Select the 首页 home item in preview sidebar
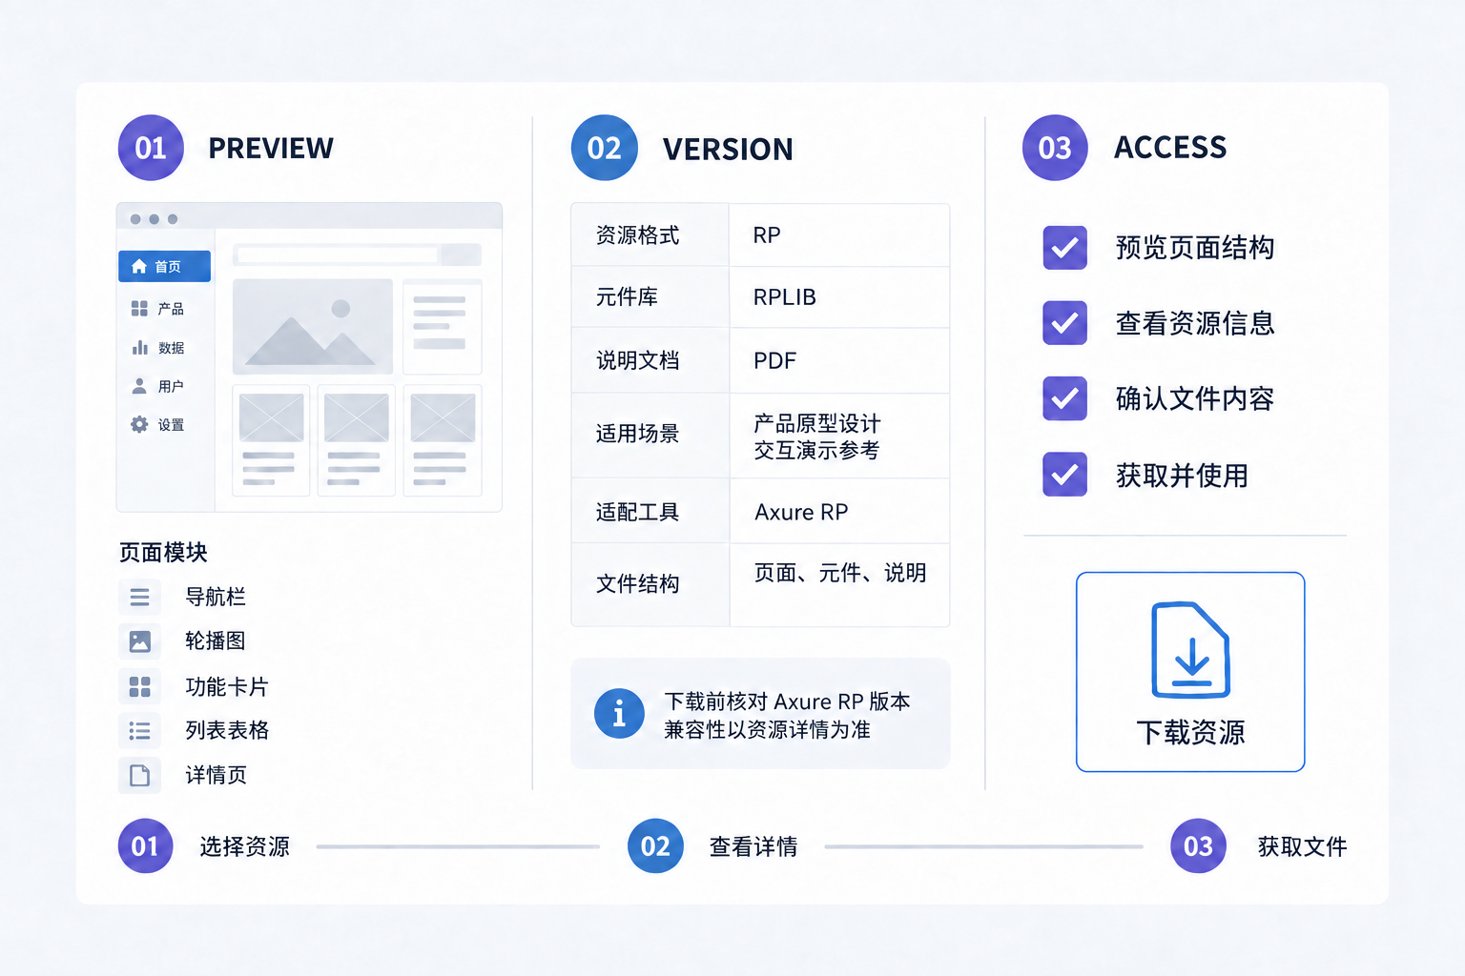Viewport: 1465px width, 976px height. click(164, 267)
